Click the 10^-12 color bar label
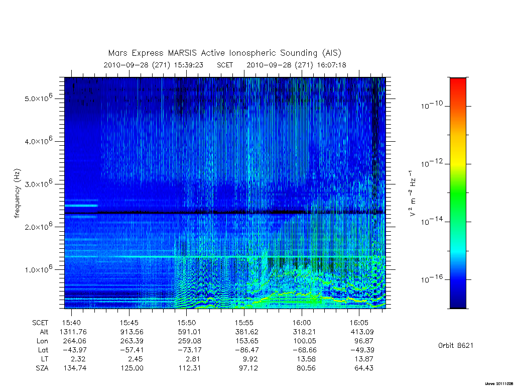Screen dimensions: 514x386 [x=432, y=163]
